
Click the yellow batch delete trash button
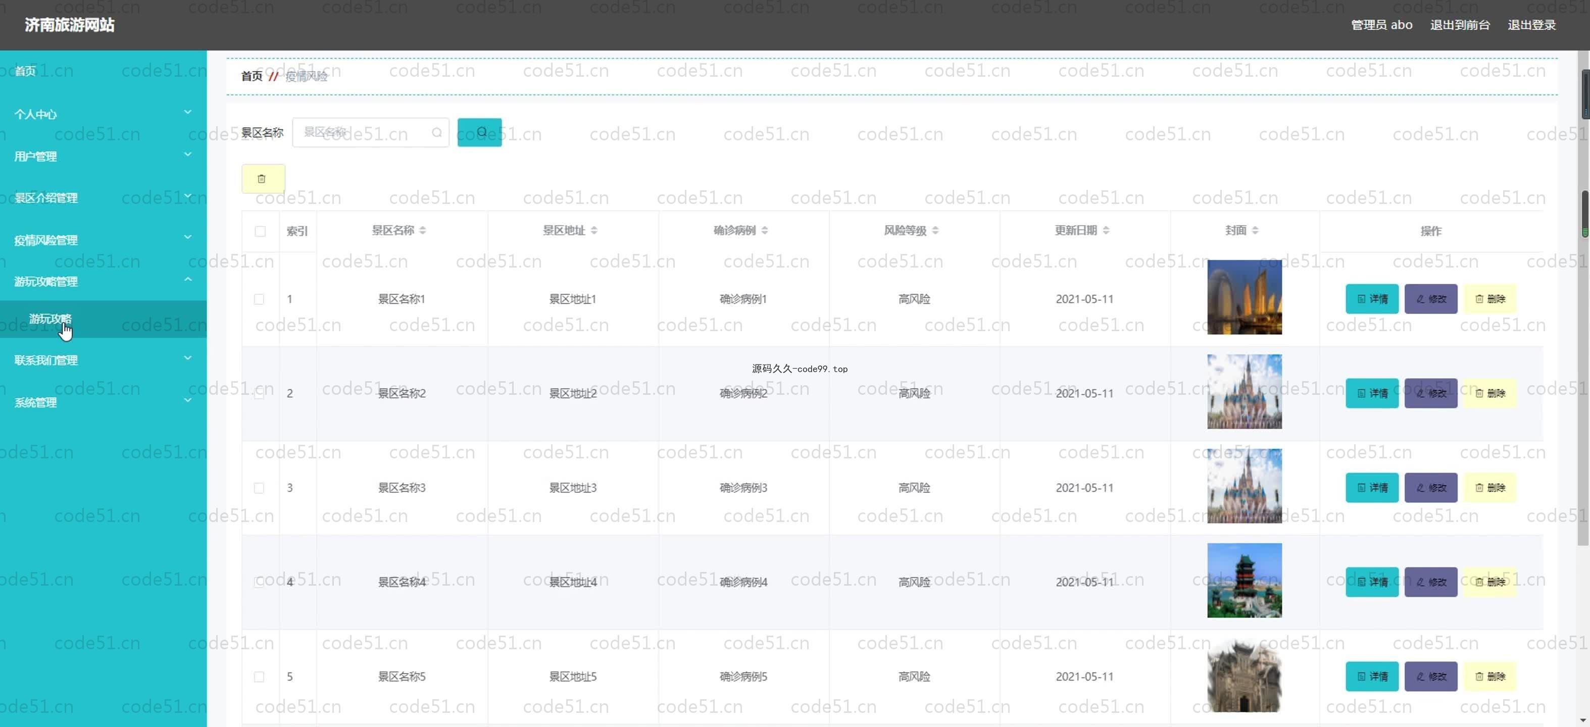(263, 179)
